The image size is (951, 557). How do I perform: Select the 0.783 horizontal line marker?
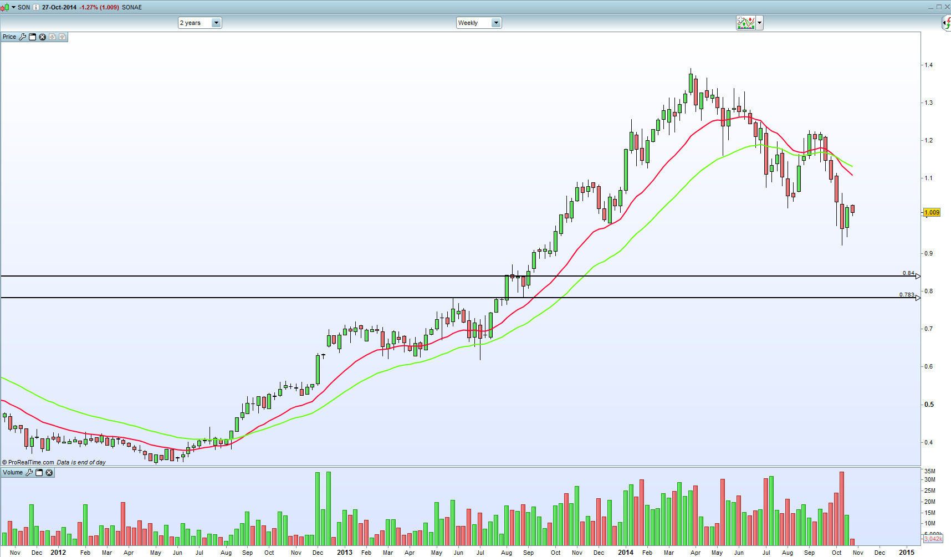point(918,298)
